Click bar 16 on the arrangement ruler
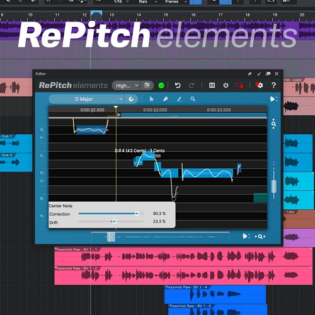This screenshot has height=315, width=315. [x=193, y=15]
